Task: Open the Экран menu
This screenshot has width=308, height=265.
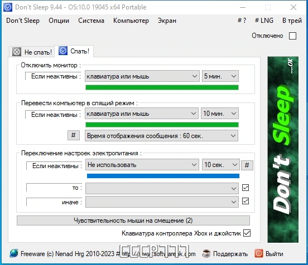Action: click(167, 21)
